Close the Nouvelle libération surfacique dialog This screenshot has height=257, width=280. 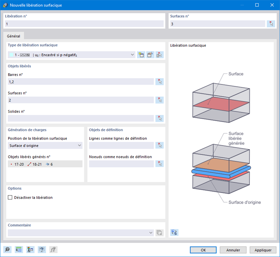pos(272,5)
